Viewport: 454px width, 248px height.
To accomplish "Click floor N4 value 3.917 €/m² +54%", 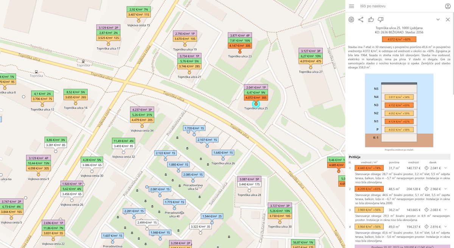I will 399,97.
